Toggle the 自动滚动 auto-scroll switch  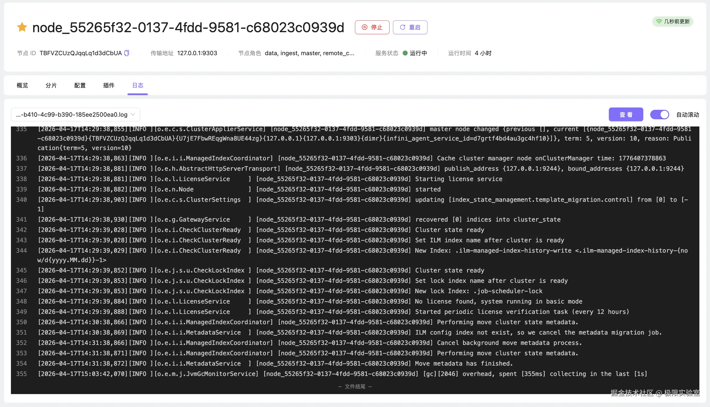[x=659, y=115]
